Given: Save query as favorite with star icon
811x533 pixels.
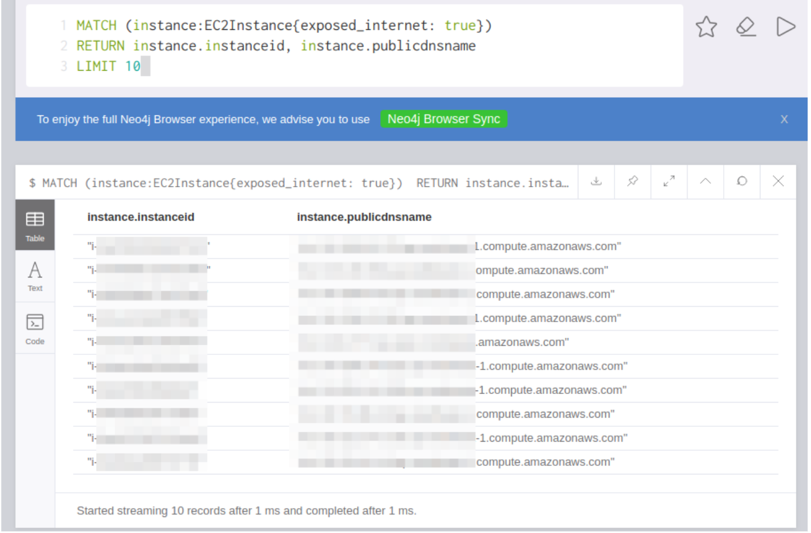Looking at the screenshot, I should tap(706, 27).
